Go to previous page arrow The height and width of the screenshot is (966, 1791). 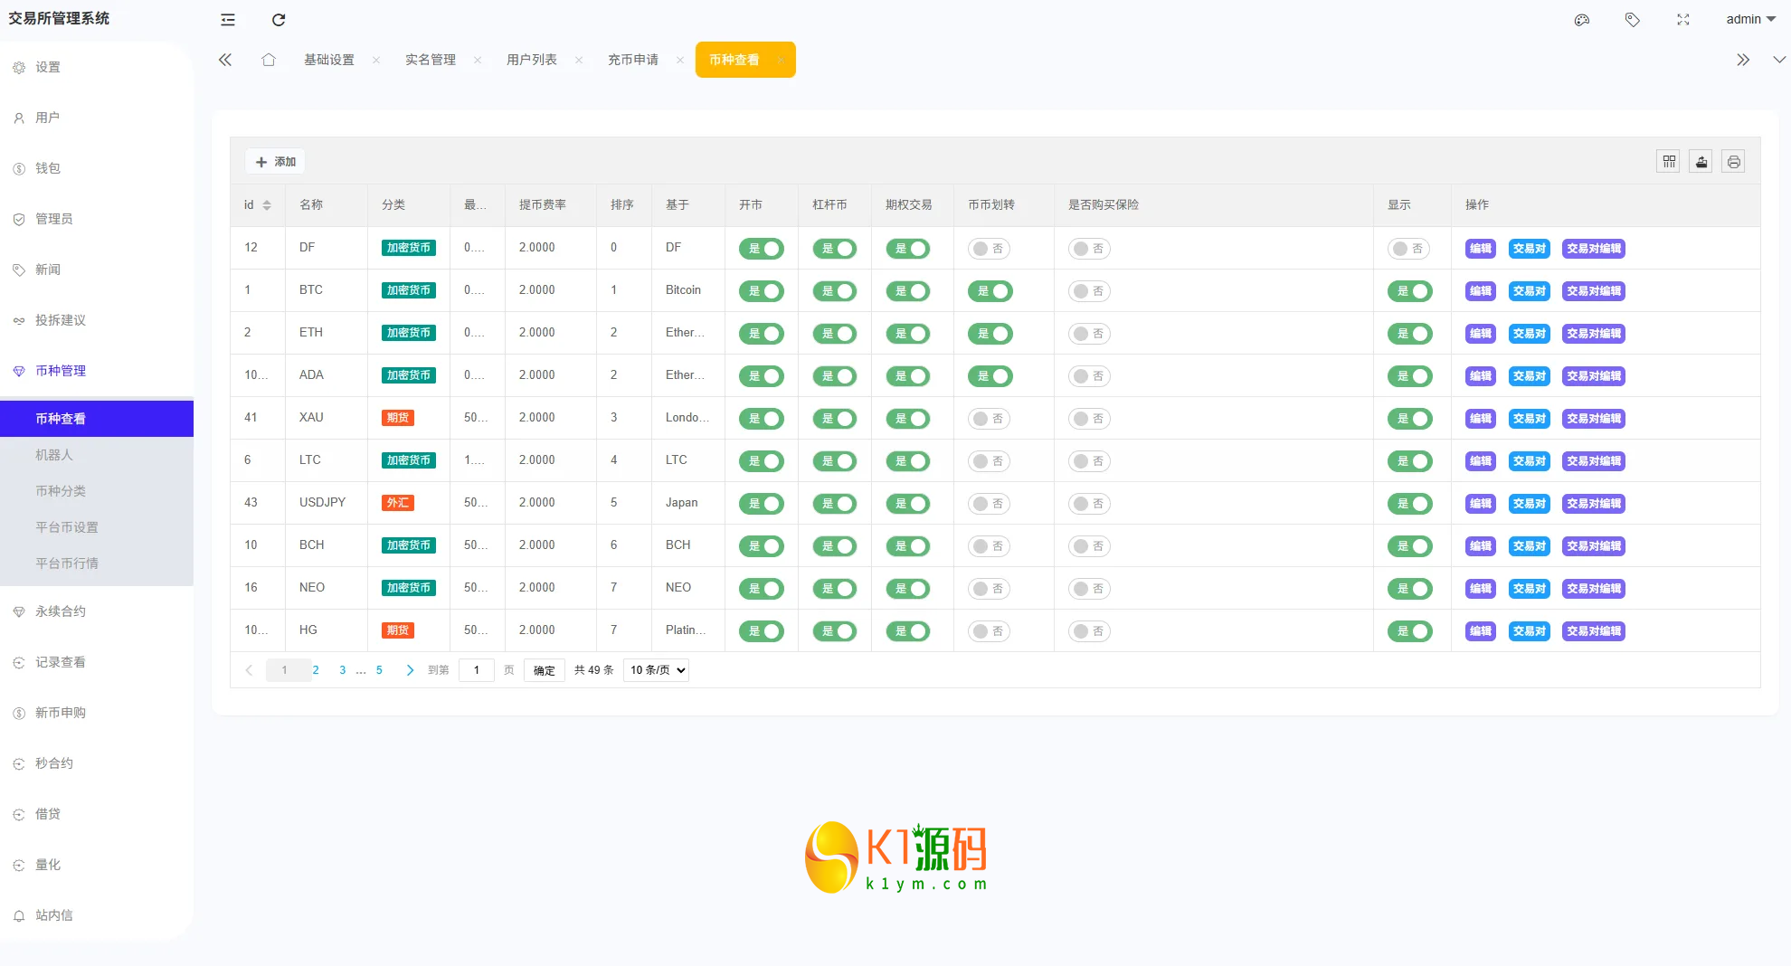pyautogui.click(x=249, y=670)
